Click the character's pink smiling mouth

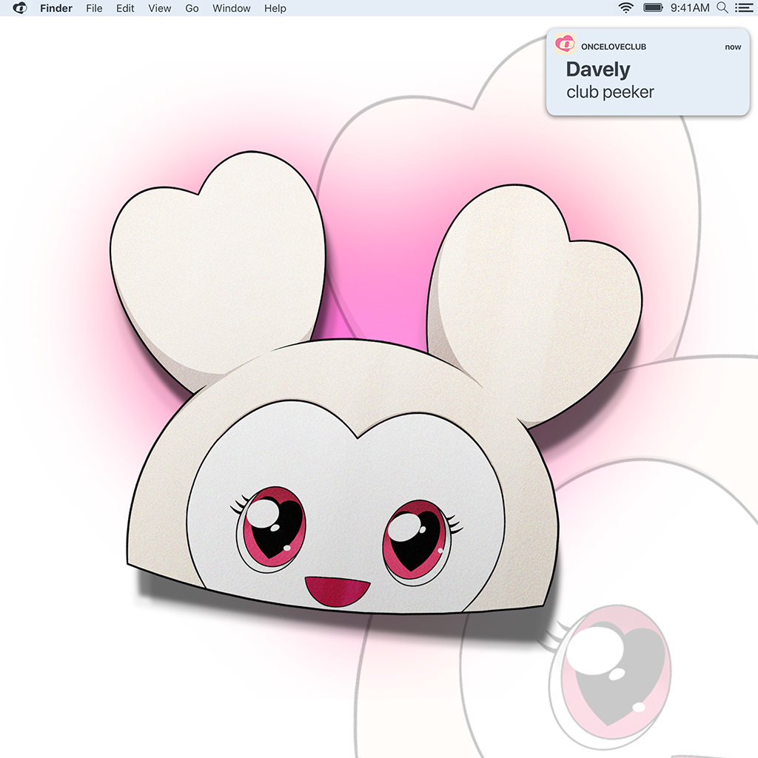pos(338,591)
